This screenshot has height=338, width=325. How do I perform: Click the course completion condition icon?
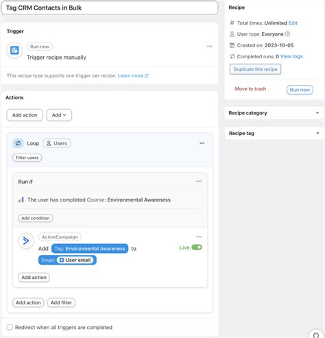pyautogui.click(x=21, y=200)
